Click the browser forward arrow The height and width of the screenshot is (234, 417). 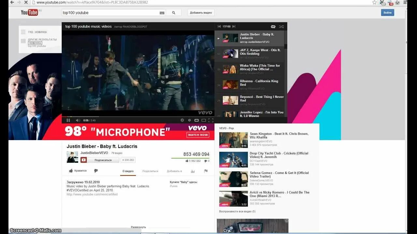[x=19, y=2]
